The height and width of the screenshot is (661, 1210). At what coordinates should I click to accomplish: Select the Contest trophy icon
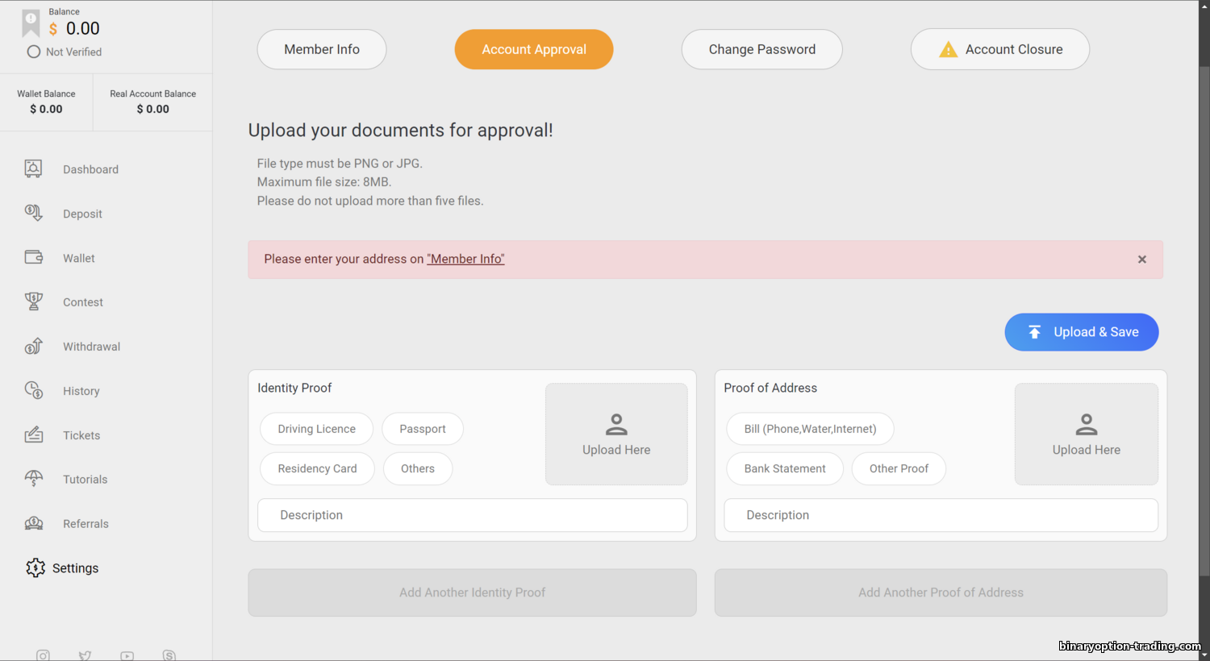(33, 301)
